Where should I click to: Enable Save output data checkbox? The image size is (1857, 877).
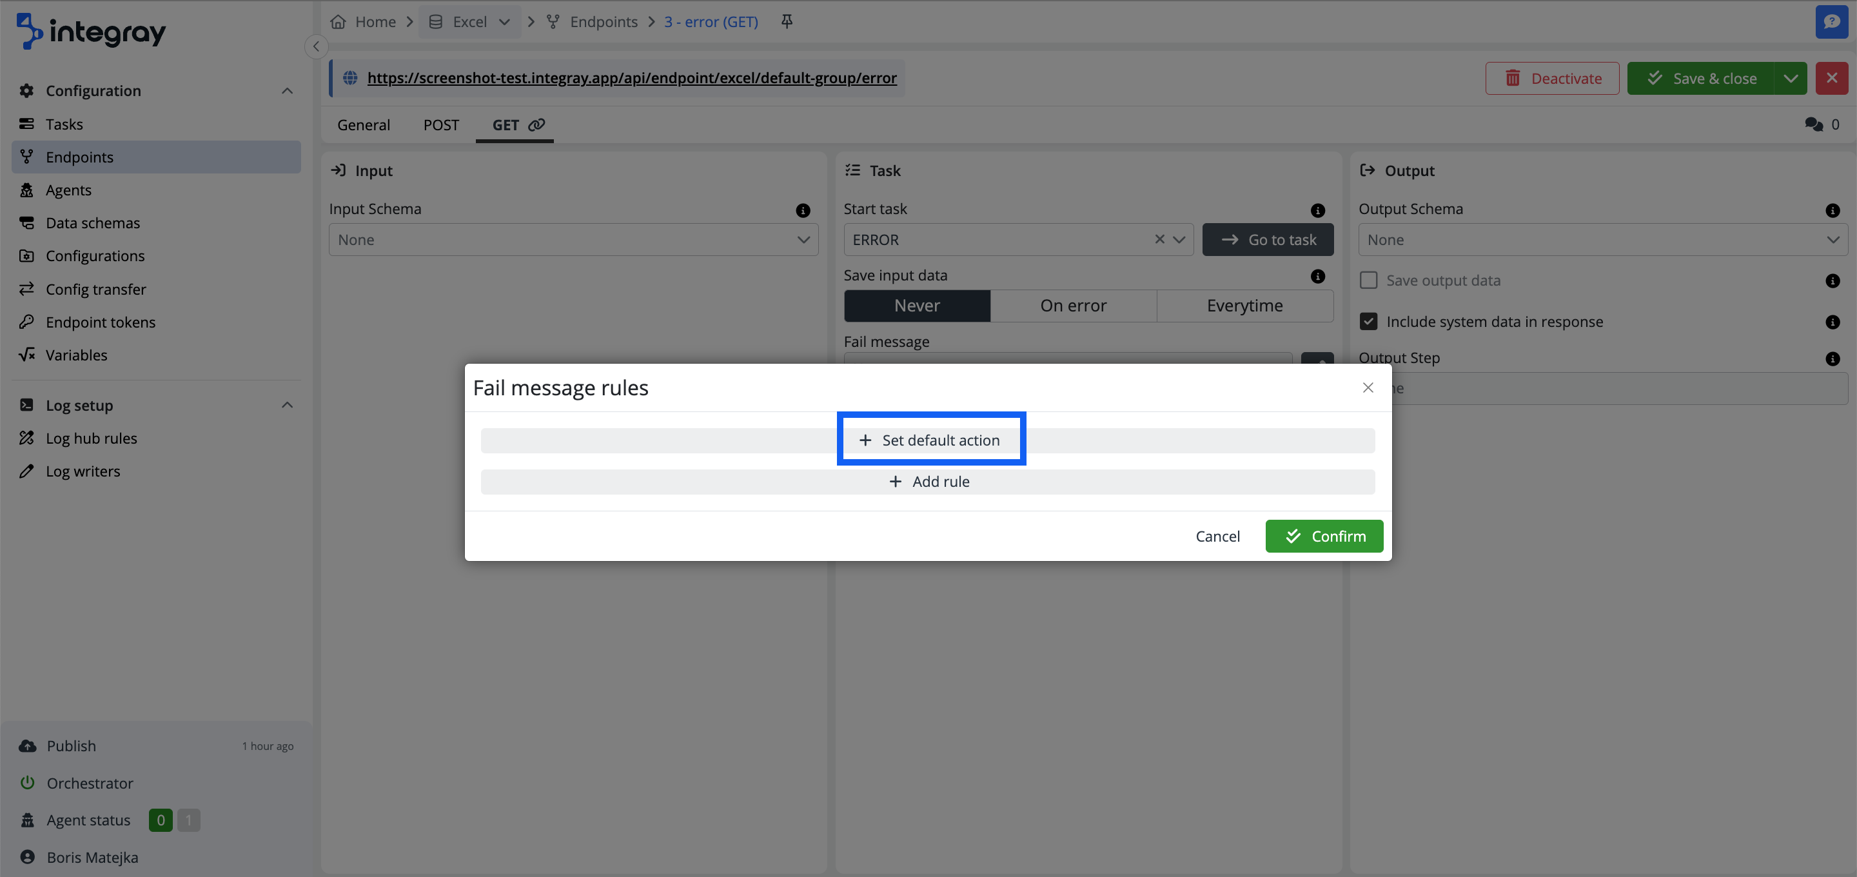(1368, 281)
